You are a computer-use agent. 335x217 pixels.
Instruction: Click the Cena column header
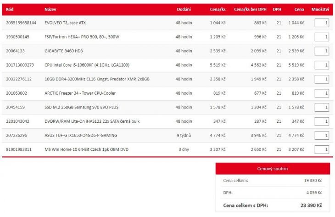coord(299,9)
